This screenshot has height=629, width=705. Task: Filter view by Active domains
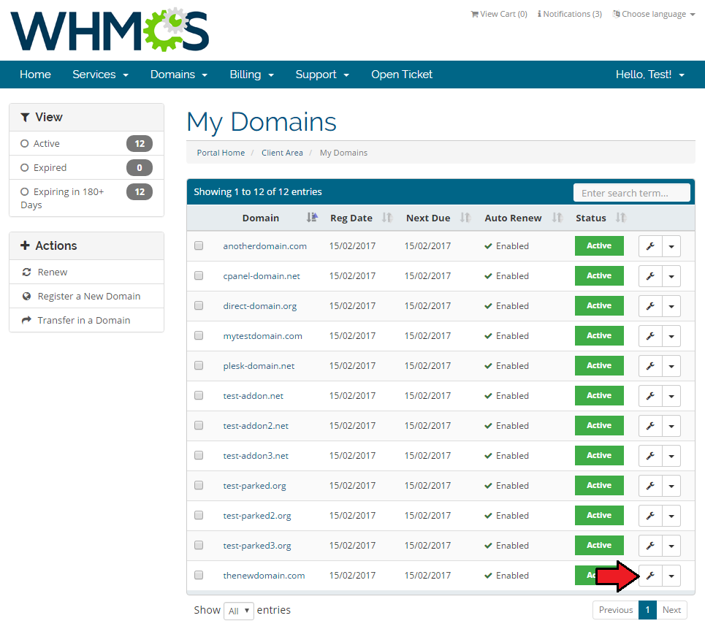pyautogui.click(x=86, y=143)
